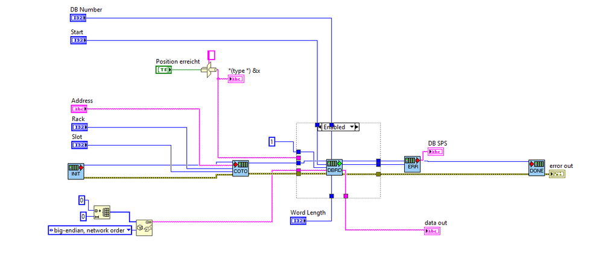Viewport: 602px width, 263px height.
Task: Select the Address string terminal
Action: [x=79, y=109]
